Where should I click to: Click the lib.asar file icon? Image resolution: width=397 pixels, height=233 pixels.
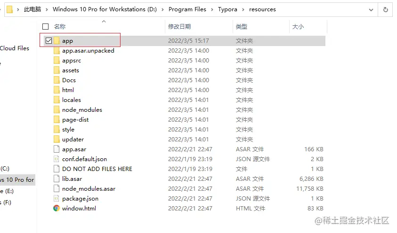(57, 179)
